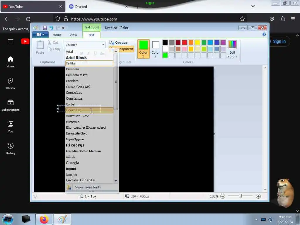Click inside the Courier font name field
This screenshot has height=225, width=300.
(x=83, y=45)
